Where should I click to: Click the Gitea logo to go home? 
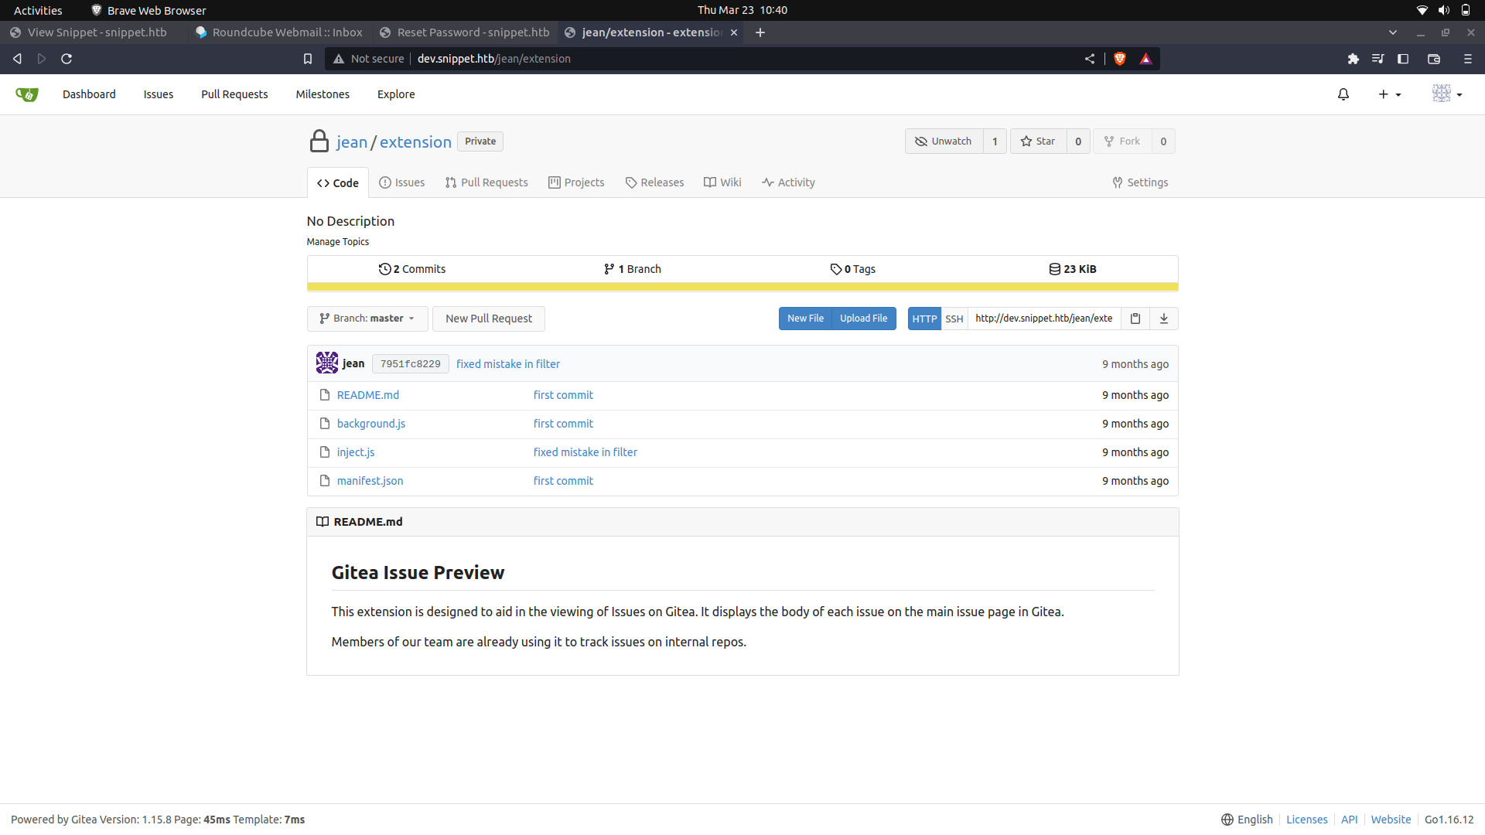(26, 94)
